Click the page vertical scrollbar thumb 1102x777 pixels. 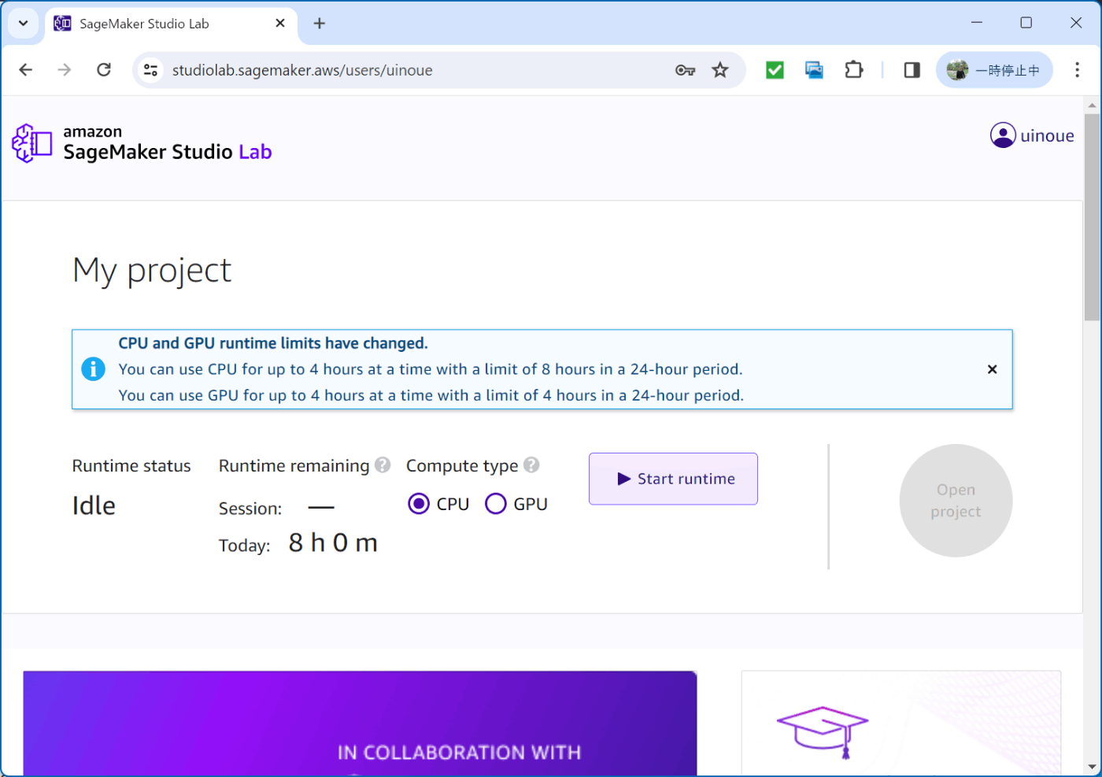(x=1092, y=217)
